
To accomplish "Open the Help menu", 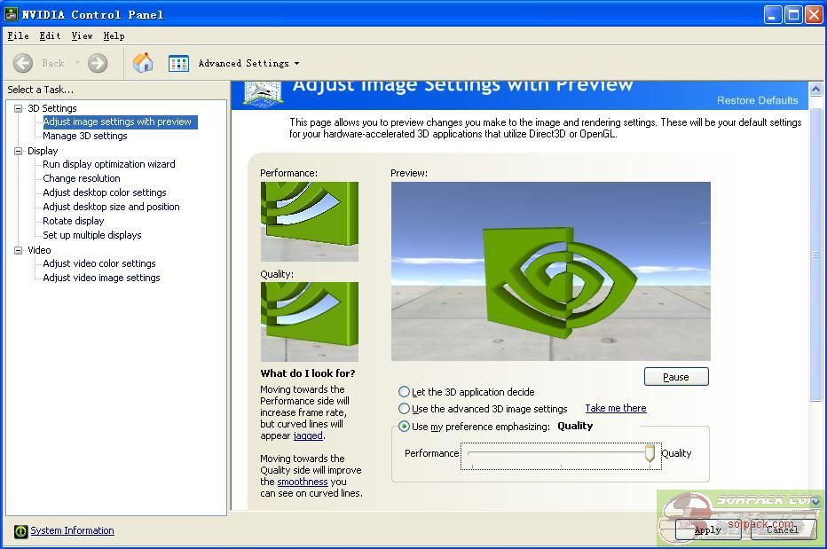I will pyautogui.click(x=114, y=35).
